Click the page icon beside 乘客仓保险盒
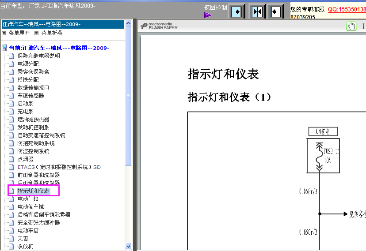366x251 pixels. [x=11, y=72]
